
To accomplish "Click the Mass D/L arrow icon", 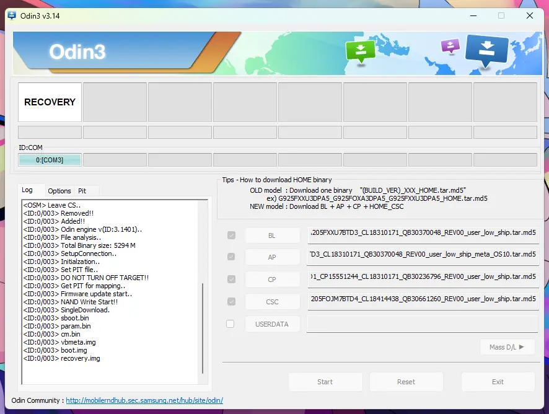I will (521, 347).
